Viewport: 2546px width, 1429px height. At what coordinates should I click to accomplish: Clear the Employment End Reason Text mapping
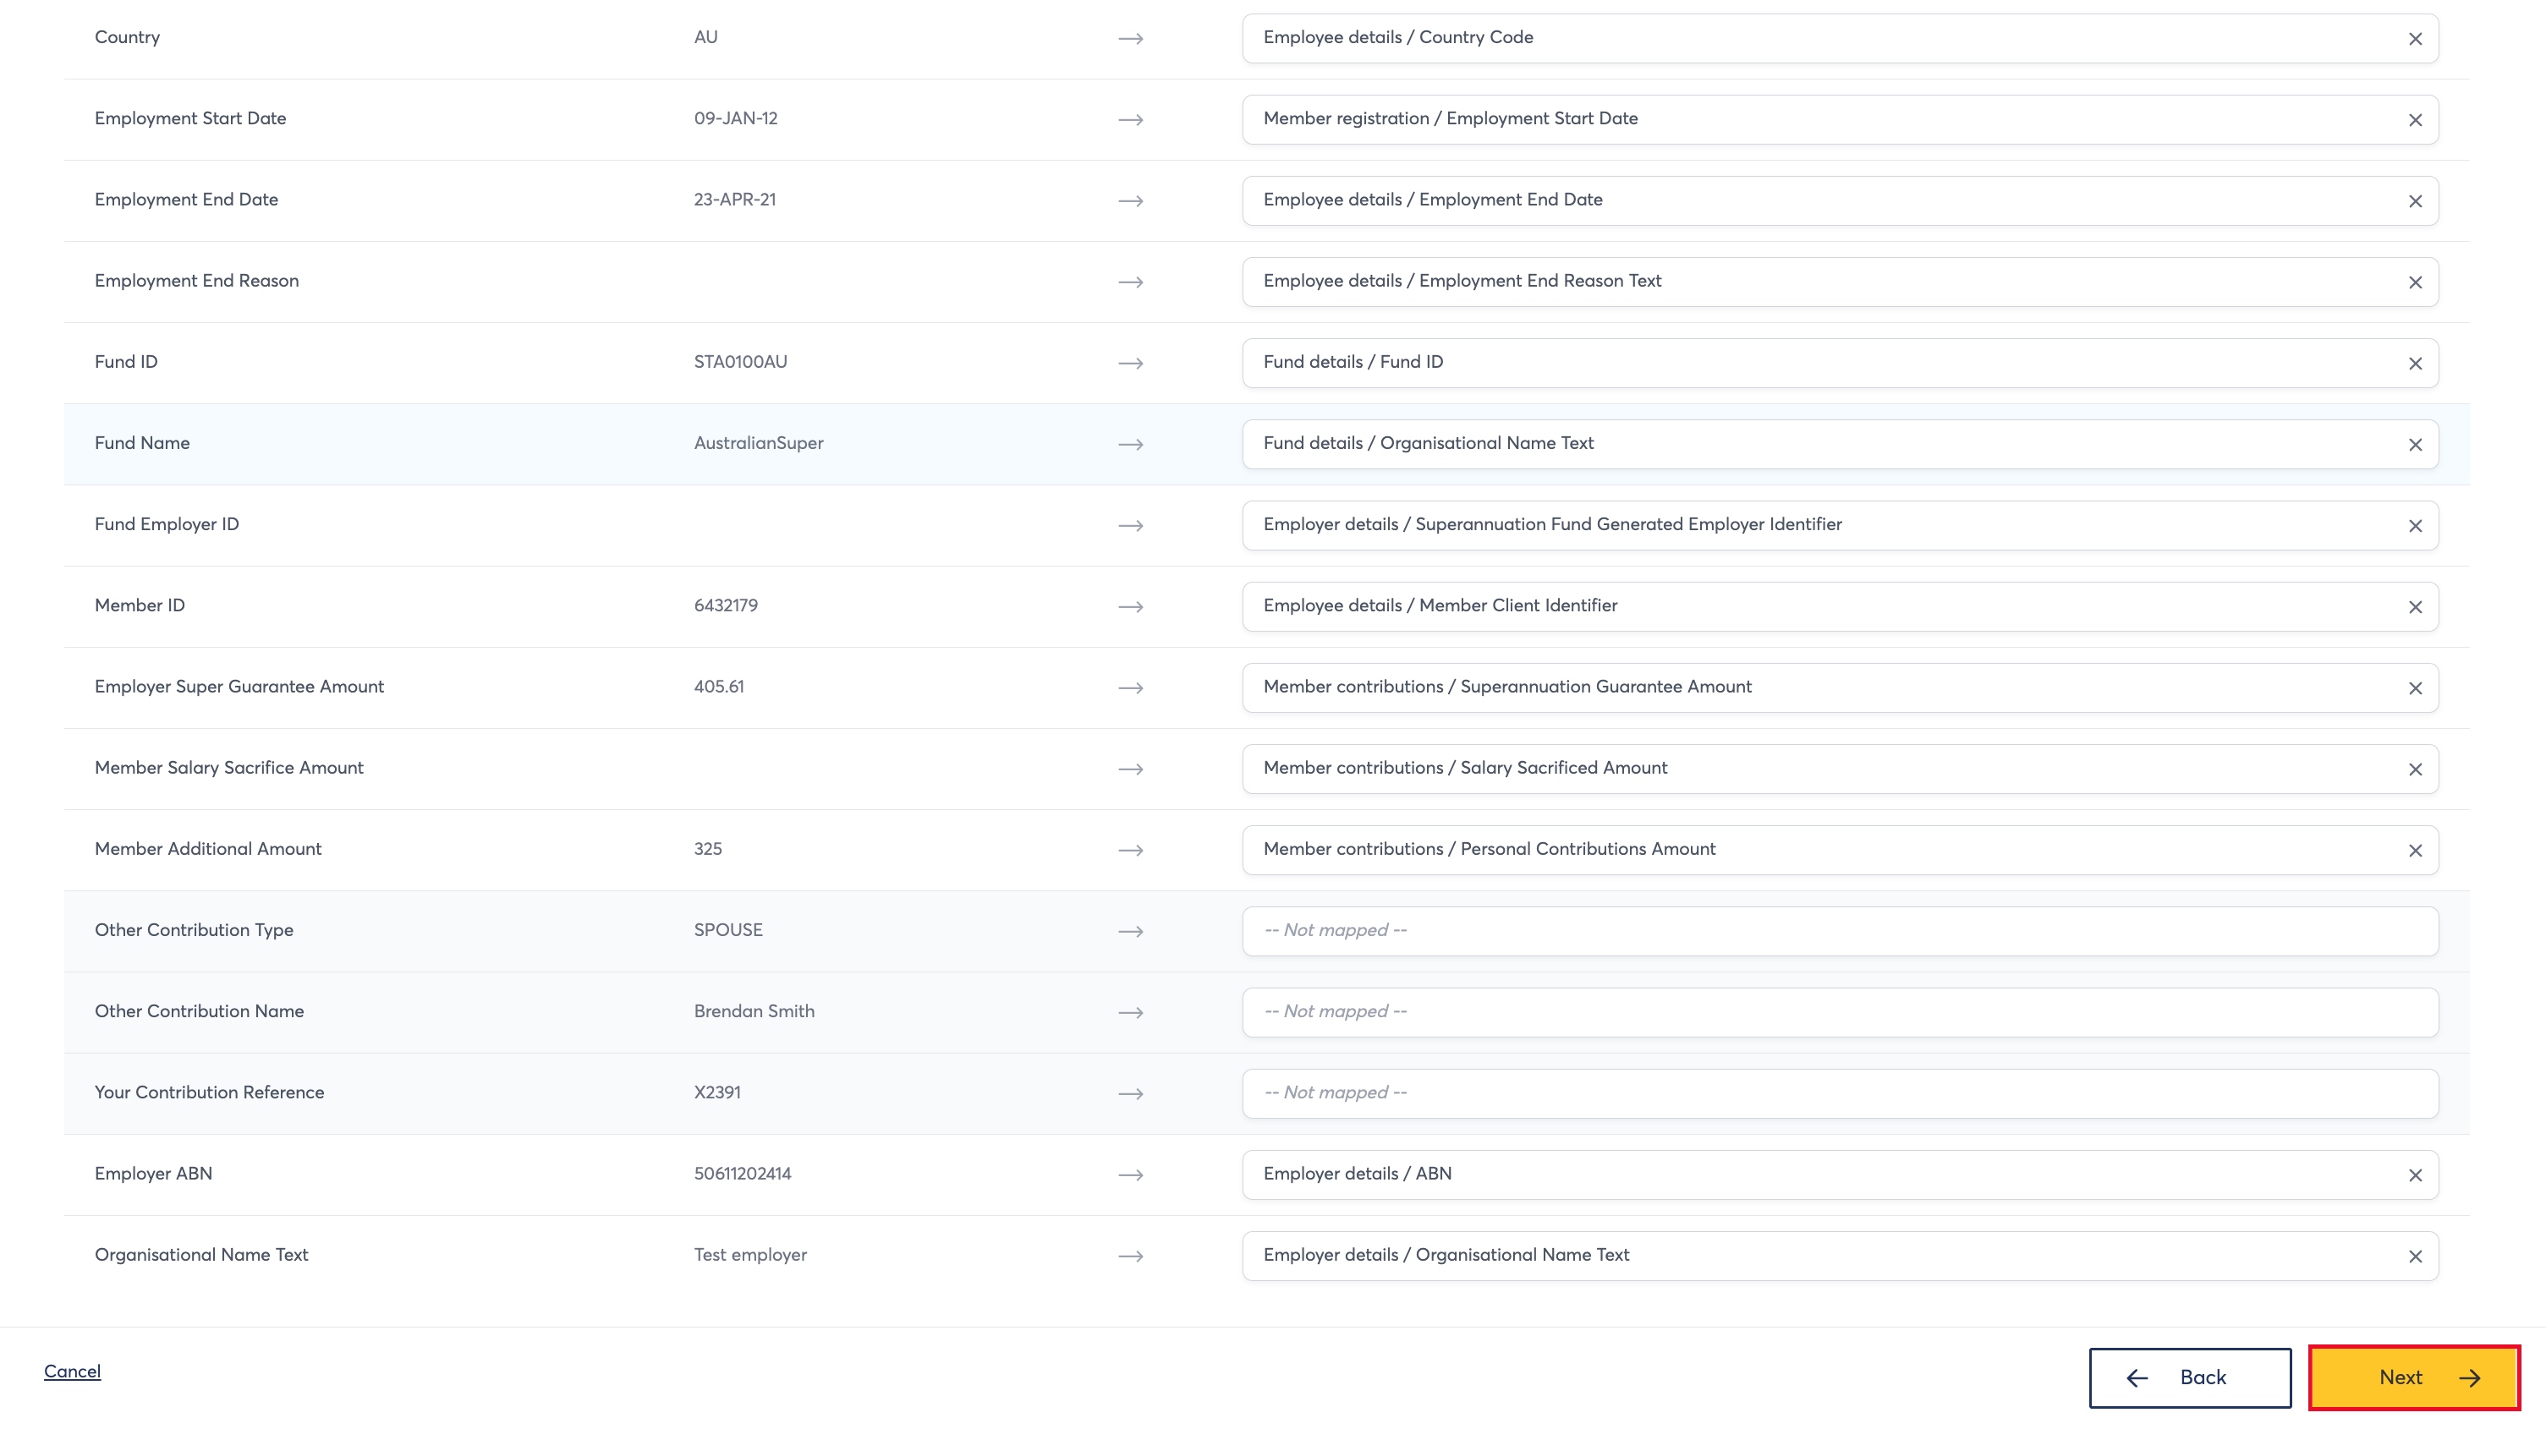pyautogui.click(x=2415, y=282)
